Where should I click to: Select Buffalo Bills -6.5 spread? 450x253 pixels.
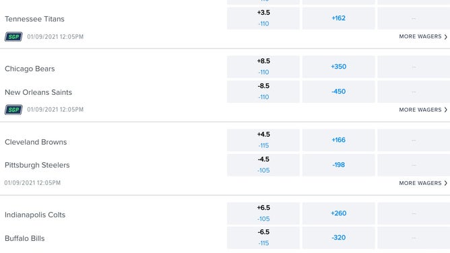click(263, 238)
